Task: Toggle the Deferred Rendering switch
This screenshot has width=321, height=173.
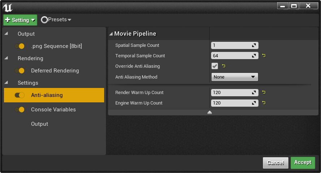Action: pos(20,71)
